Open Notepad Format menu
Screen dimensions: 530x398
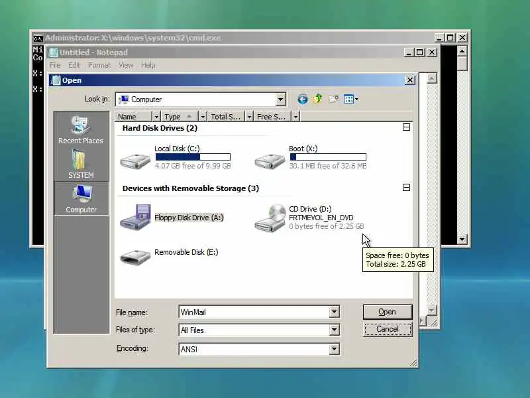click(x=99, y=65)
